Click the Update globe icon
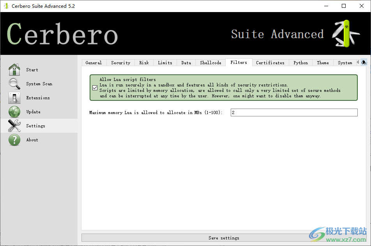 coord(14,112)
